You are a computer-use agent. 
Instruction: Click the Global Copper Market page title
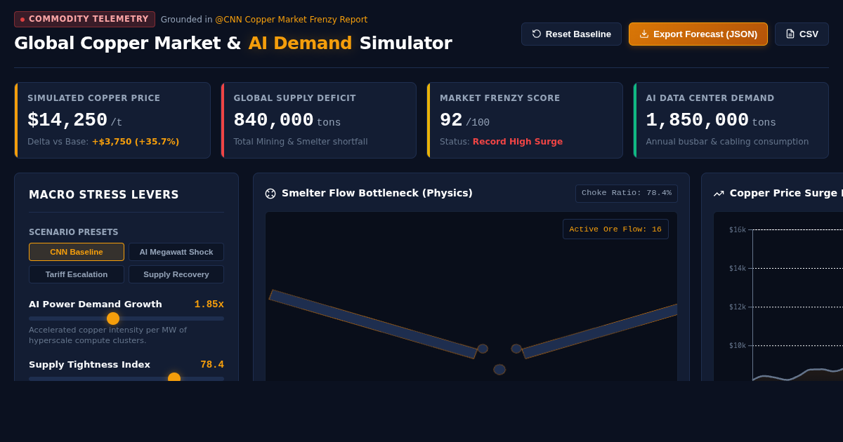point(233,43)
